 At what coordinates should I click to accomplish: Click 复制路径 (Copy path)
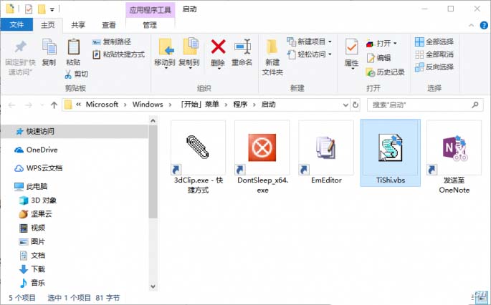pyautogui.click(x=112, y=42)
